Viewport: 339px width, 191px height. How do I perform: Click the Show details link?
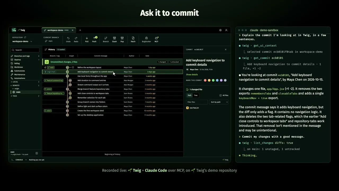click(x=192, y=75)
